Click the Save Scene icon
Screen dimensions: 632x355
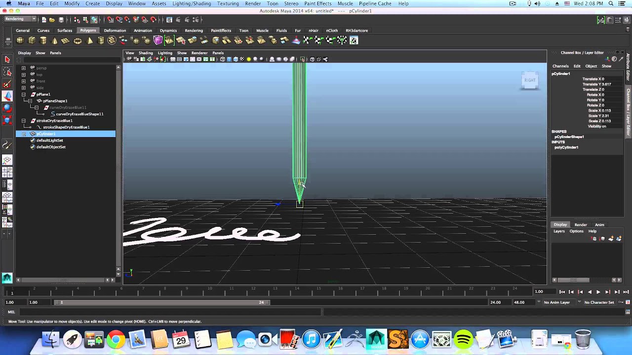click(61, 20)
